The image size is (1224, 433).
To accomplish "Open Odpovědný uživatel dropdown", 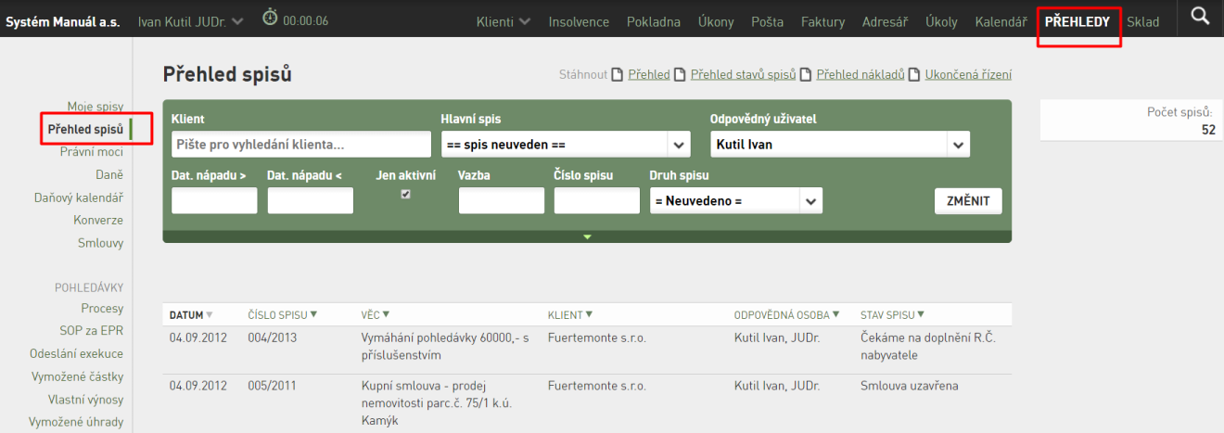I will click(x=958, y=145).
